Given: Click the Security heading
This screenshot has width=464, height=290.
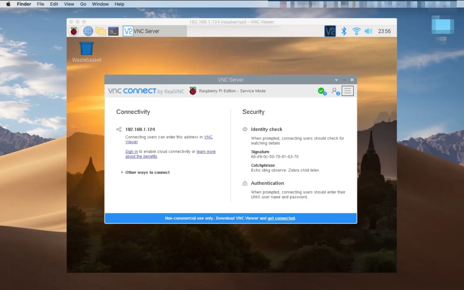Looking at the screenshot, I should click(x=253, y=112).
